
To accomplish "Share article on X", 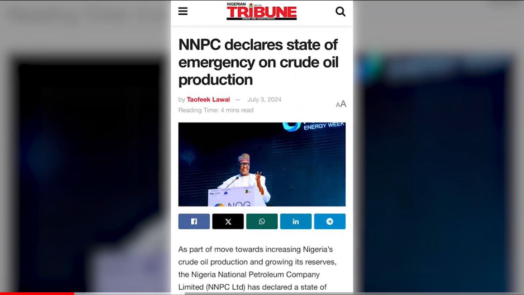I will pos(228,221).
